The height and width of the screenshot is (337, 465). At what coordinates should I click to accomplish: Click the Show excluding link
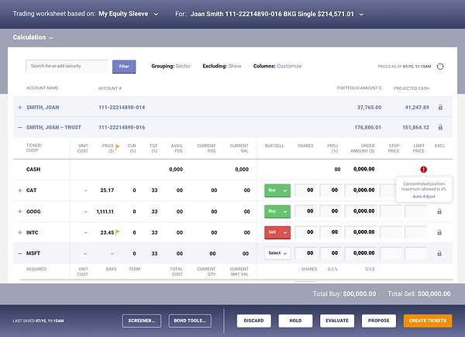pos(235,66)
